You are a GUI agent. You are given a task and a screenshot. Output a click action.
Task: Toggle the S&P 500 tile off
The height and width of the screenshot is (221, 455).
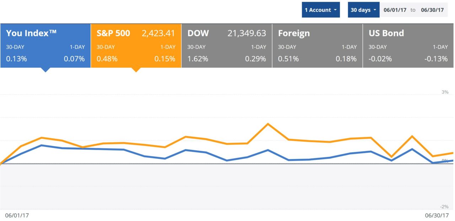(x=136, y=46)
